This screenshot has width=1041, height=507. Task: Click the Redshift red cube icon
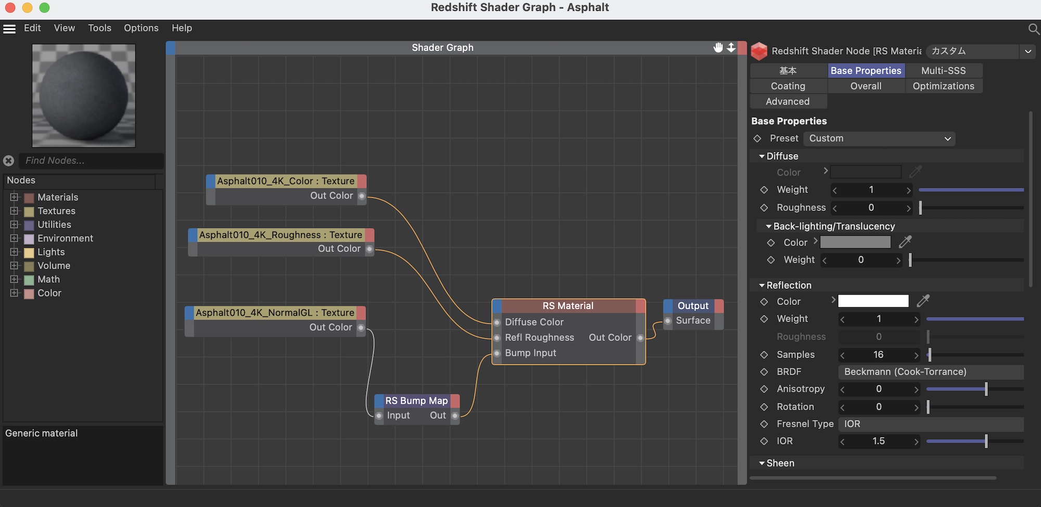[759, 51]
